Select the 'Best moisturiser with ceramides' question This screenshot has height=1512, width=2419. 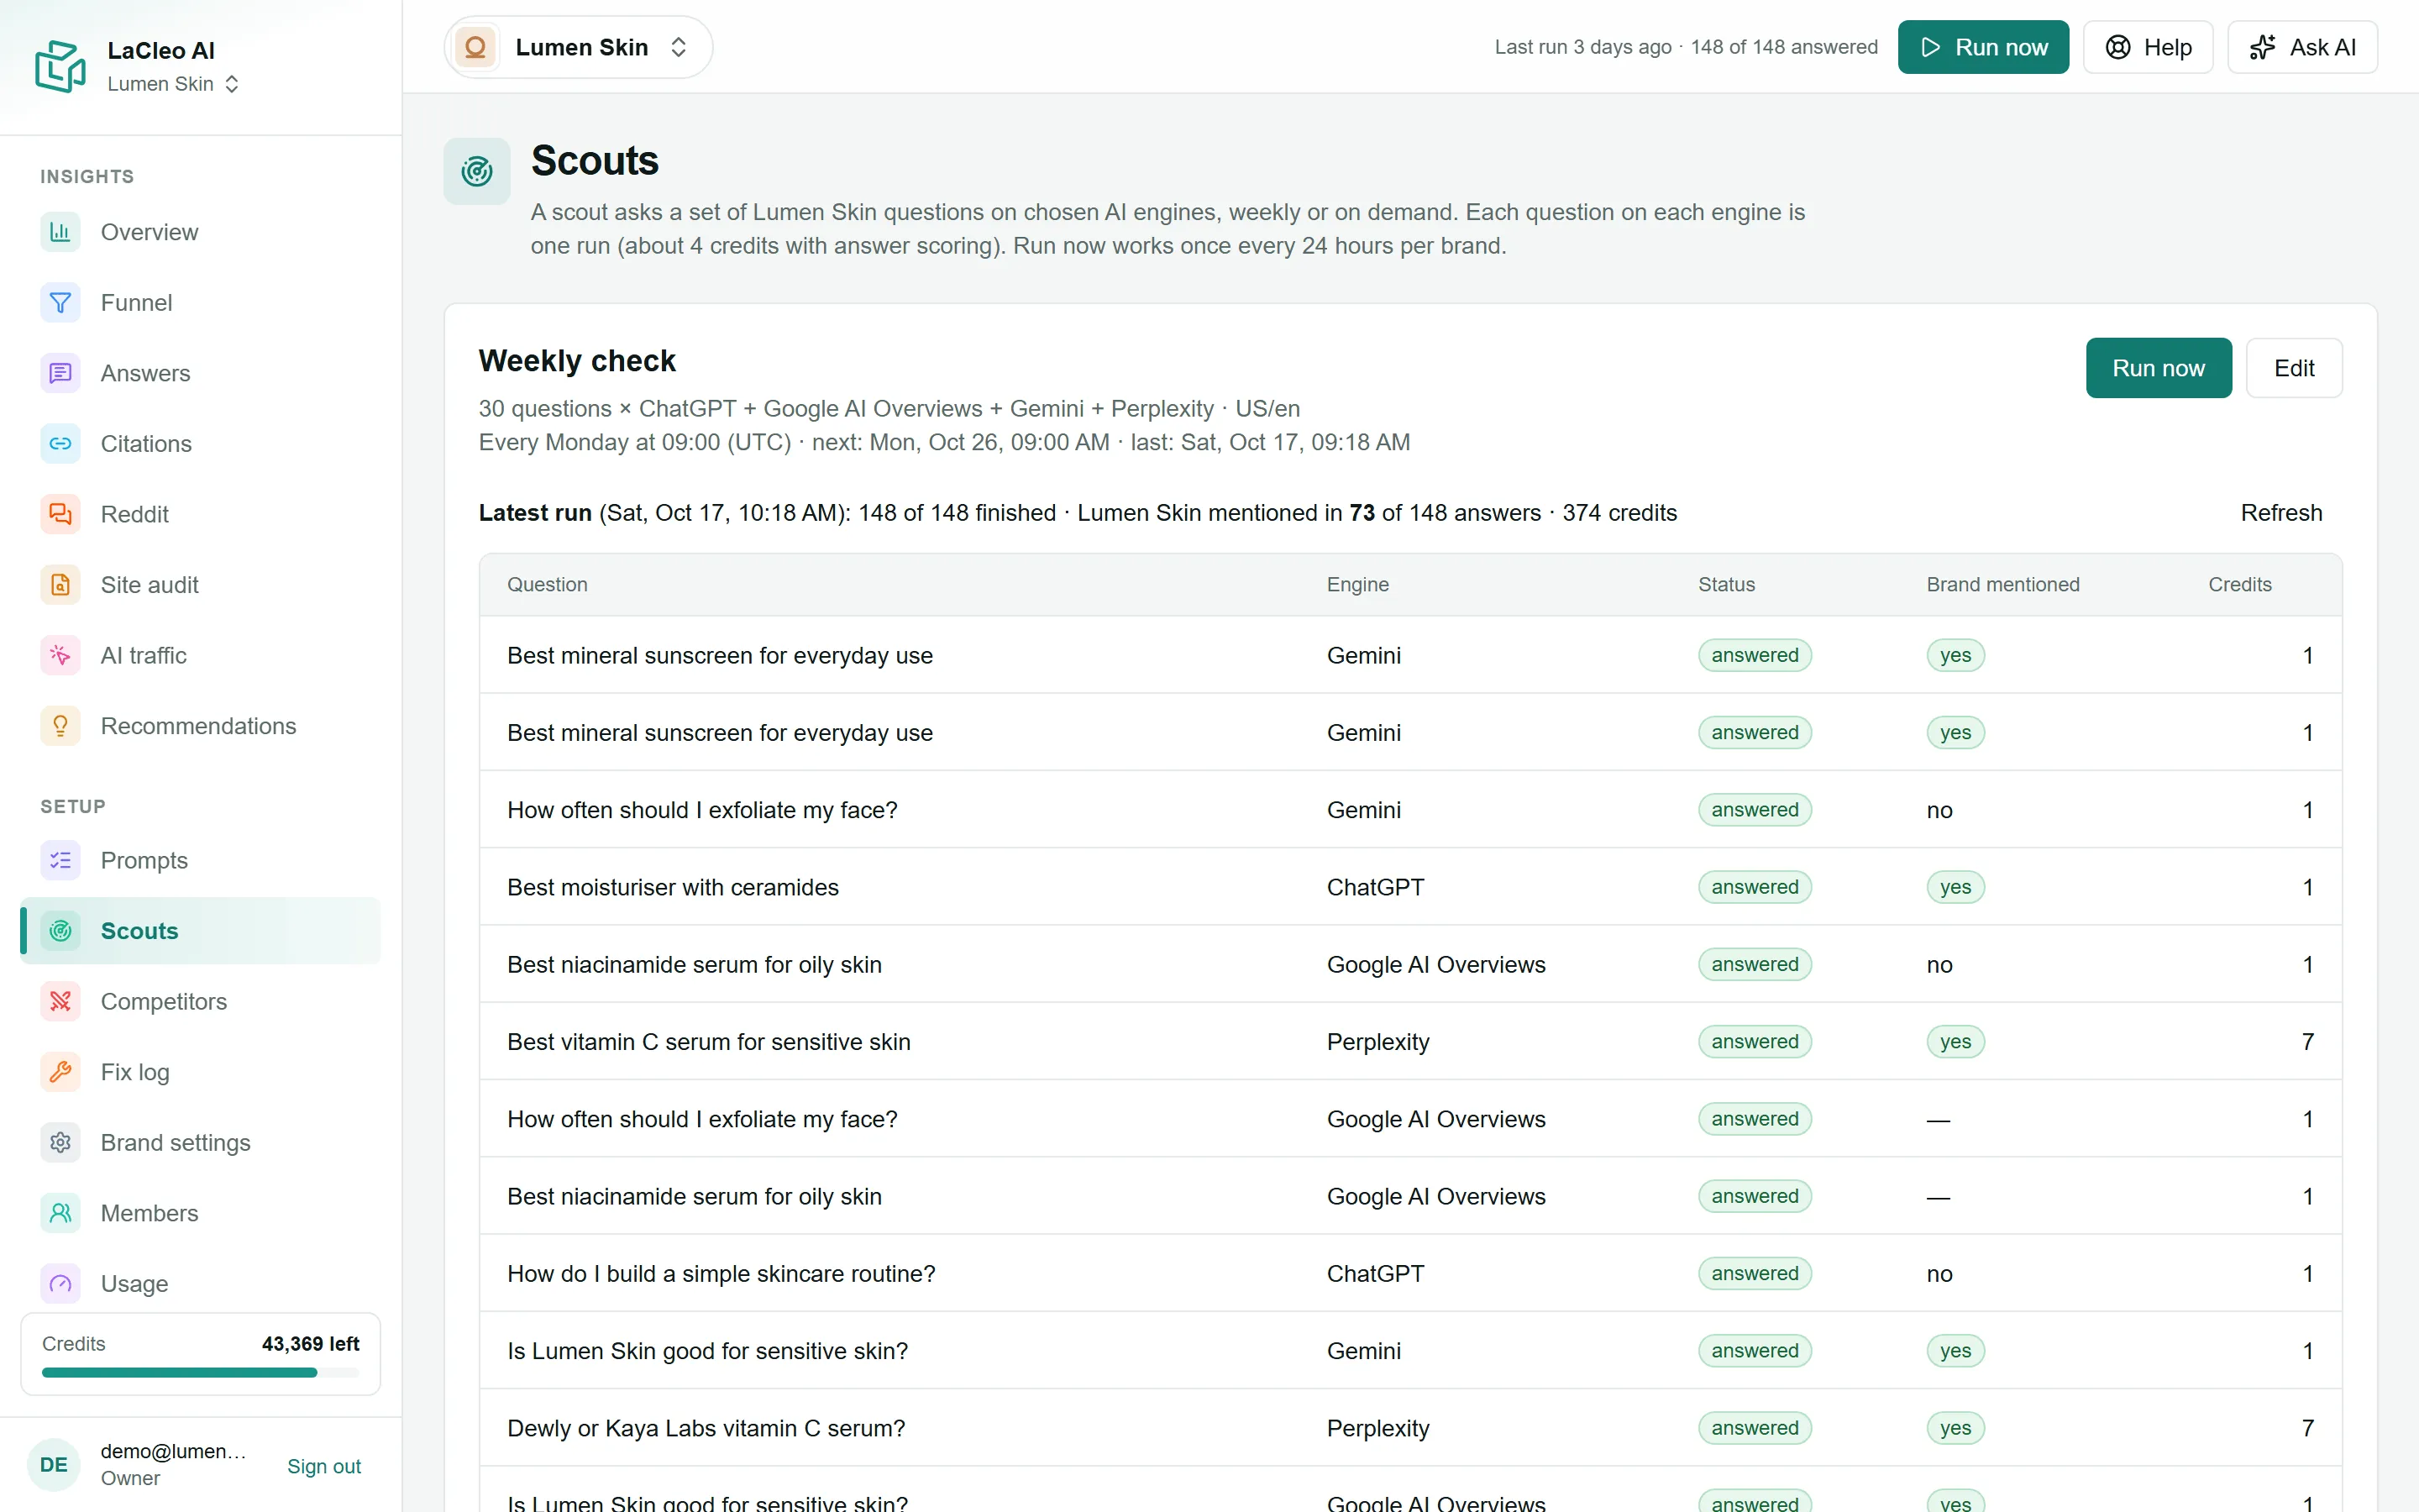pos(673,887)
